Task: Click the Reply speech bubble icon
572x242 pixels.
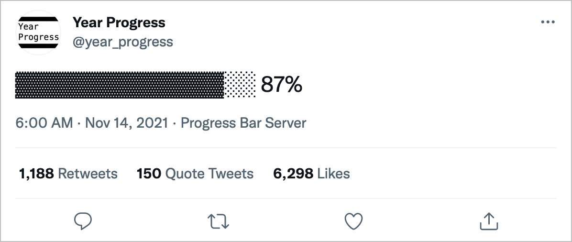Action: [x=83, y=220]
